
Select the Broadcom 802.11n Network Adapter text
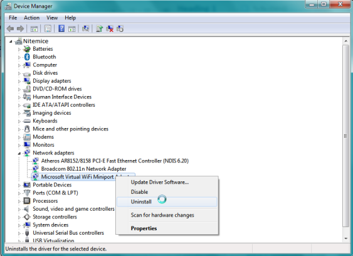pyautogui.click(x=83, y=169)
